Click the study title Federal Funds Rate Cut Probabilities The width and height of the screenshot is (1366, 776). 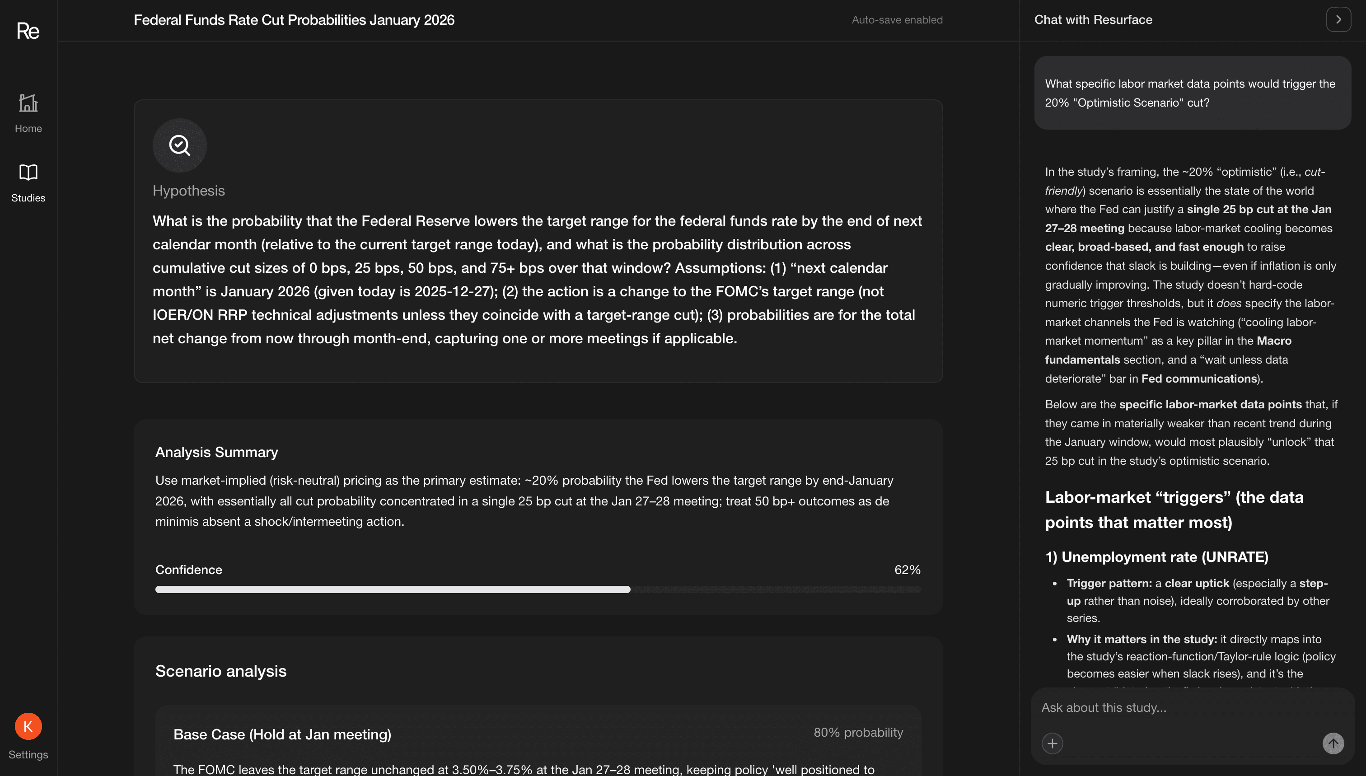coord(294,20)
